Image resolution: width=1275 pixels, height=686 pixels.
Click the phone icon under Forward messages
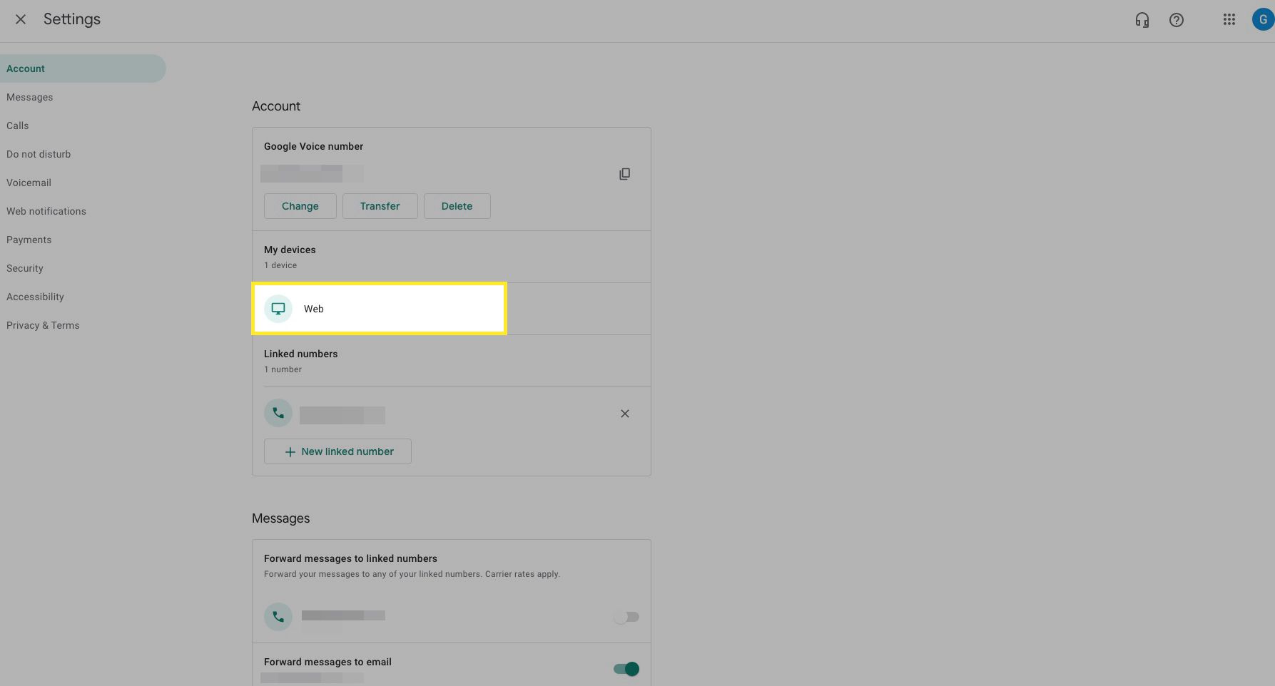[278, 617]
